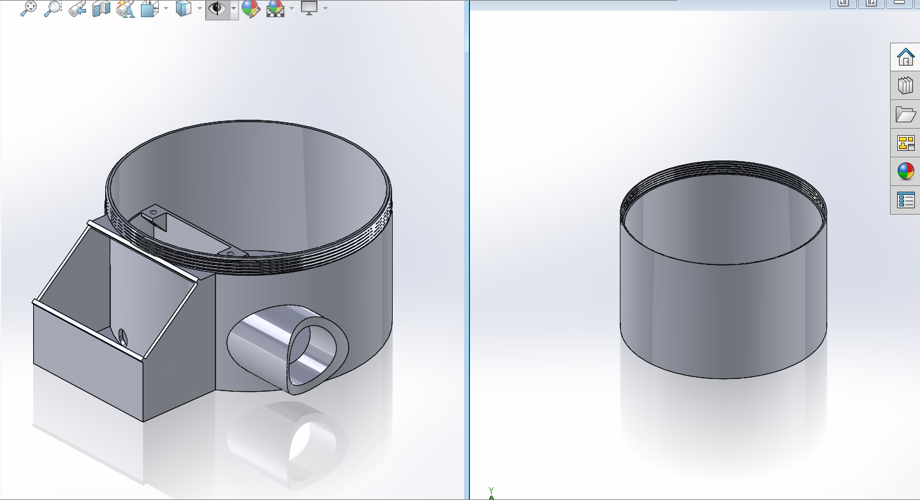Click the Display Style cube icon
The height and width of the screenshot is (500, 920).
(183, 8)
